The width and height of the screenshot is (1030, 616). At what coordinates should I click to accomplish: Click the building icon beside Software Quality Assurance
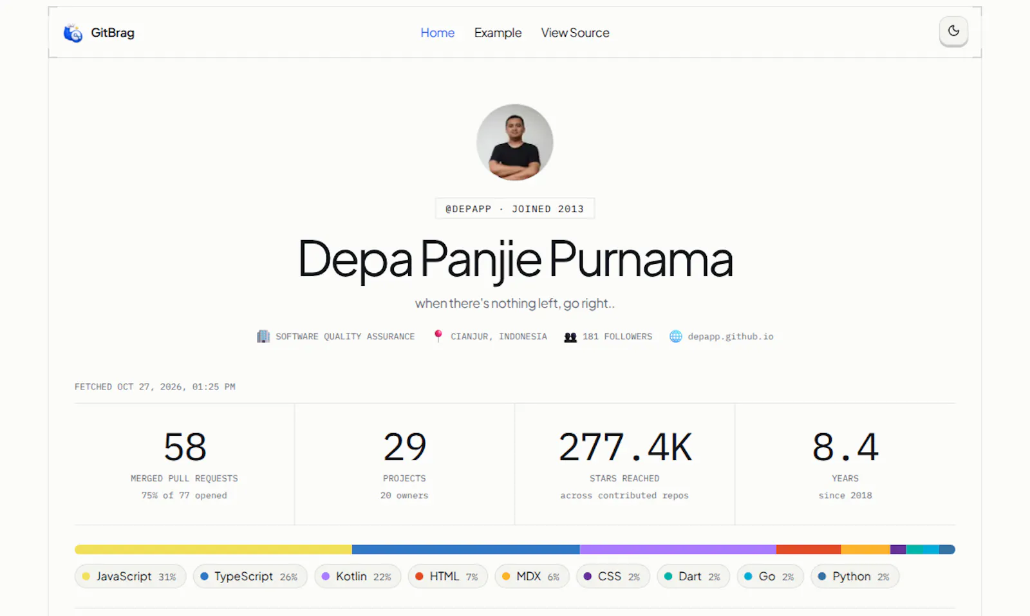[x=263, y=337]
